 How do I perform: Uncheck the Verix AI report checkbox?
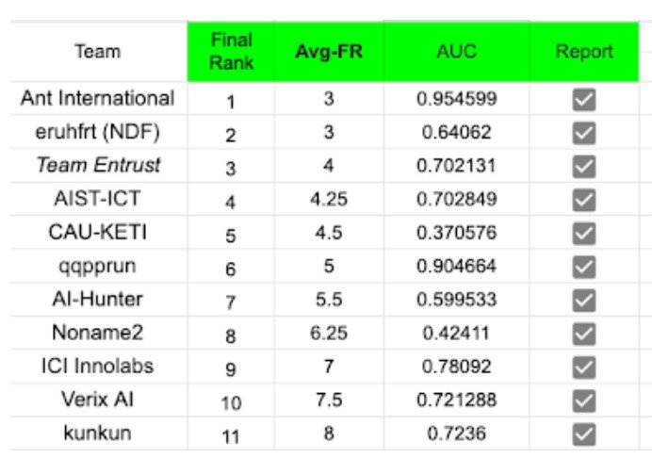click(x=584, y=400)
